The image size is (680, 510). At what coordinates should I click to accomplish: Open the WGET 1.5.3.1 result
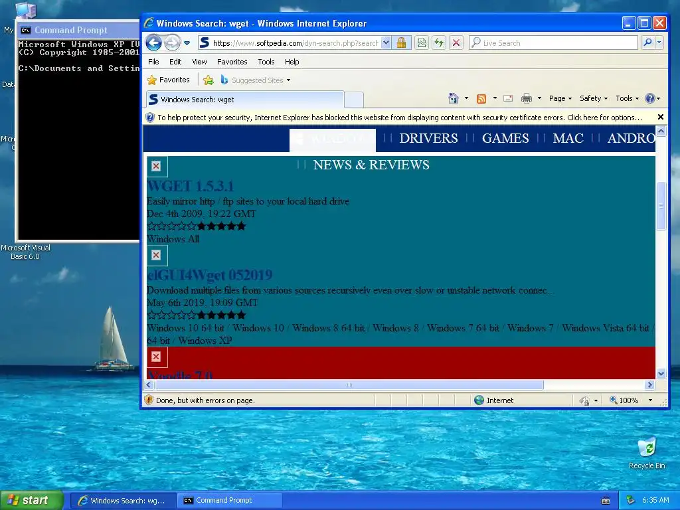(191, 186)
